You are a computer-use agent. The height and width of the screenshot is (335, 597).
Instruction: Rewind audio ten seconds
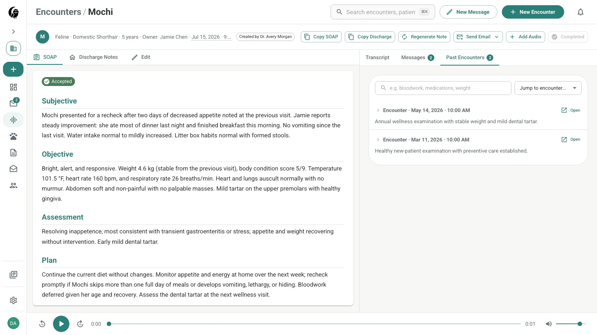coord(42,324)
